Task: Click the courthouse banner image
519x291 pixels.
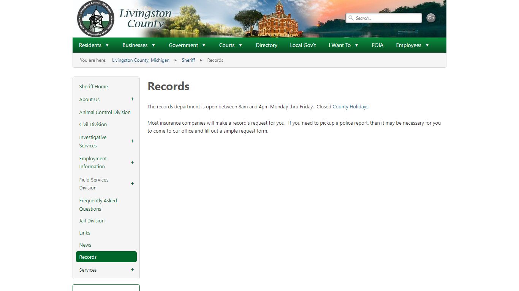Action: click(279, 19)
